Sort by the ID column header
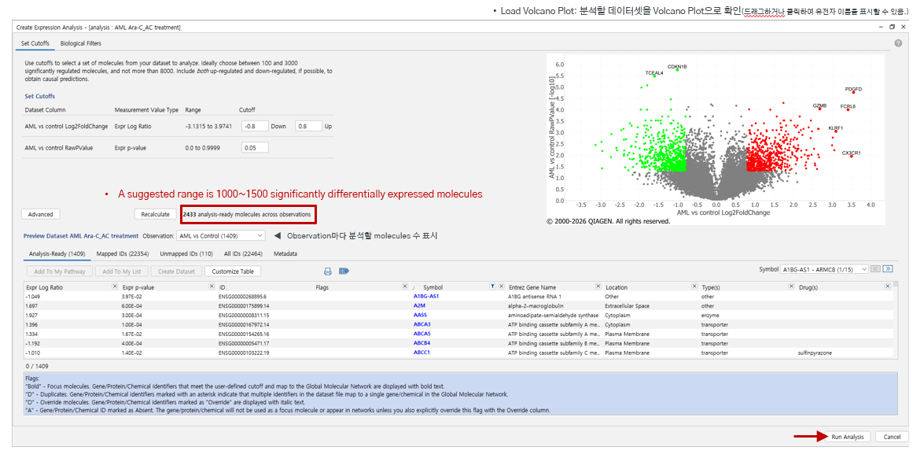This screenshot has height=458, width=924. [x=223, y=287]
